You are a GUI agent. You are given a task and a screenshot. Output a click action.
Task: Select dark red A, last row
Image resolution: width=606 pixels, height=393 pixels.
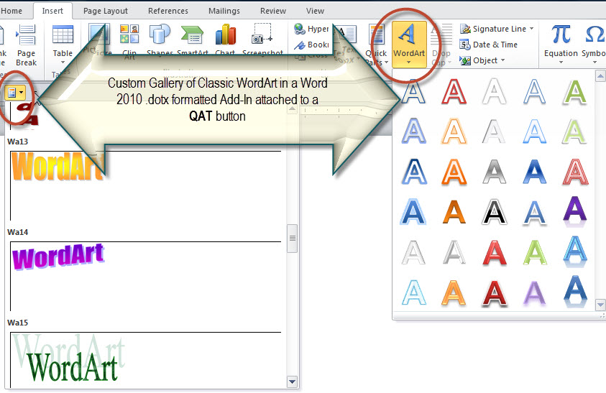[495, 293]
